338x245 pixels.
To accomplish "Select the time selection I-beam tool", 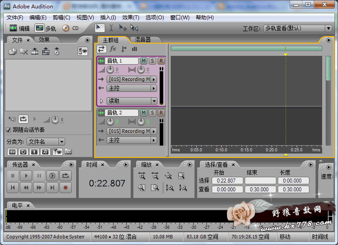I will click(x=111, y=28).
